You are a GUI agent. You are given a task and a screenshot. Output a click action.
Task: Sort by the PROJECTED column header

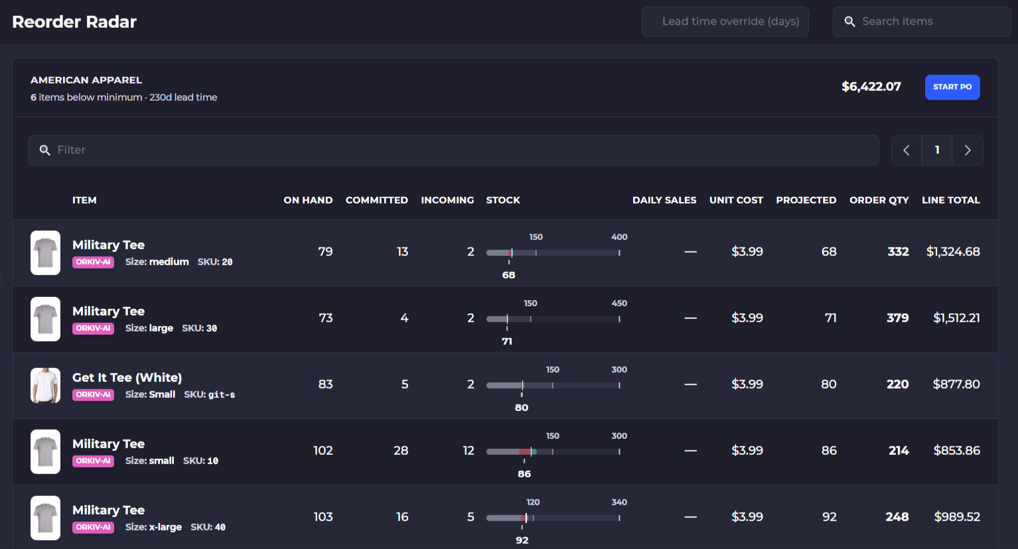point(806,200)
